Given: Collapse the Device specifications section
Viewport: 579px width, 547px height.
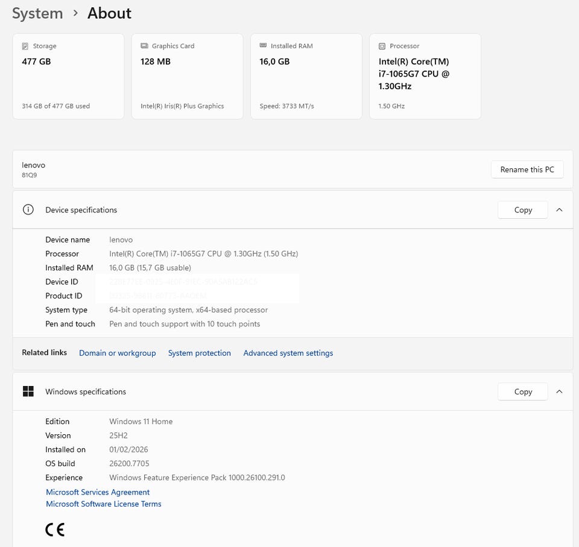Looking at the screenshot, I should (559, 210).
